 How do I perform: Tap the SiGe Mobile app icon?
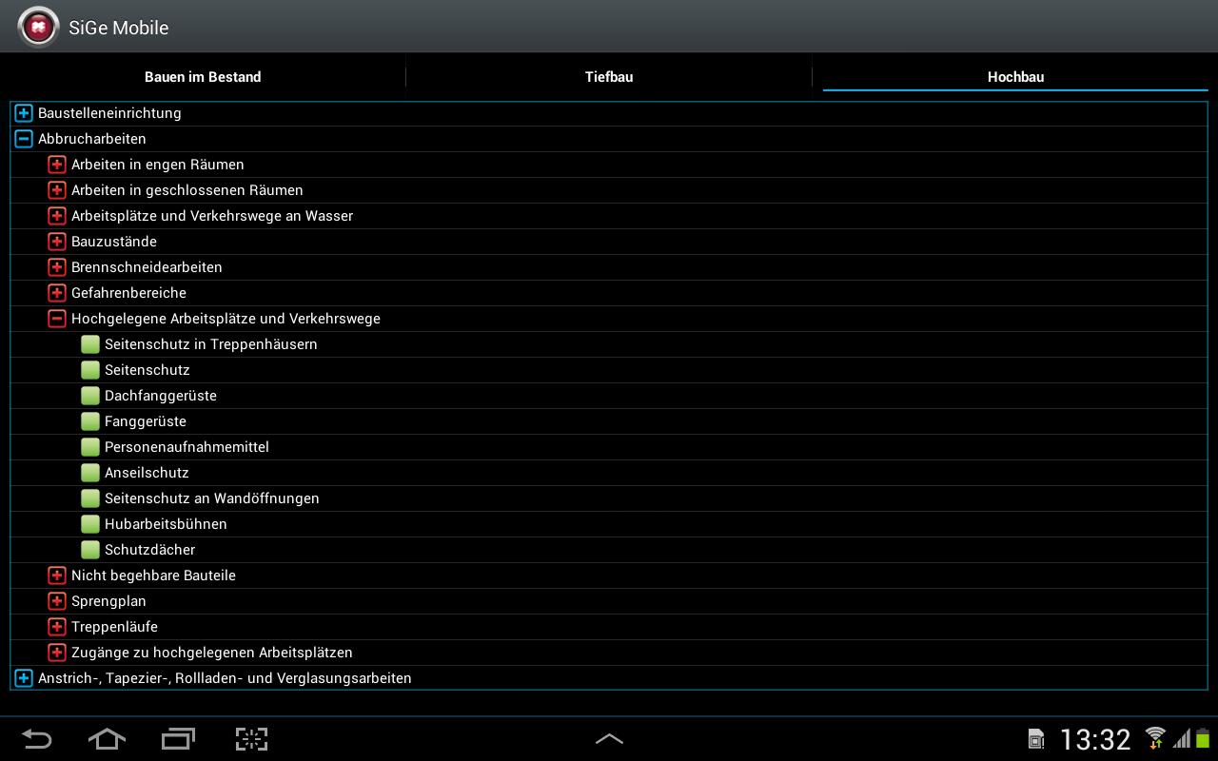click(x=39, y=28)
